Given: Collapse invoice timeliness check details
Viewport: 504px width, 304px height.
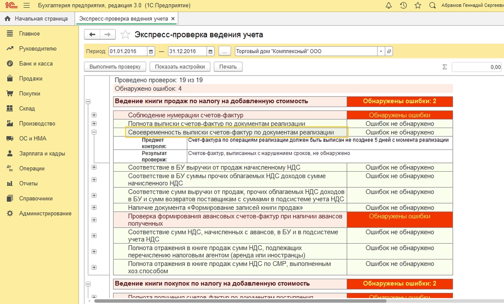Looking at the screenshot, I should pos(94,132).
